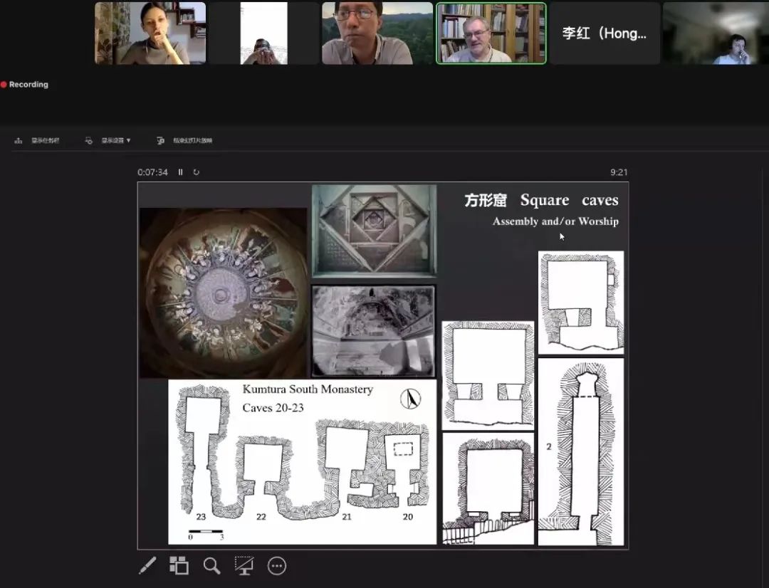Select the pen and laser pointer tool
Viewport: 769px width, 588px height.
point(147,566)
